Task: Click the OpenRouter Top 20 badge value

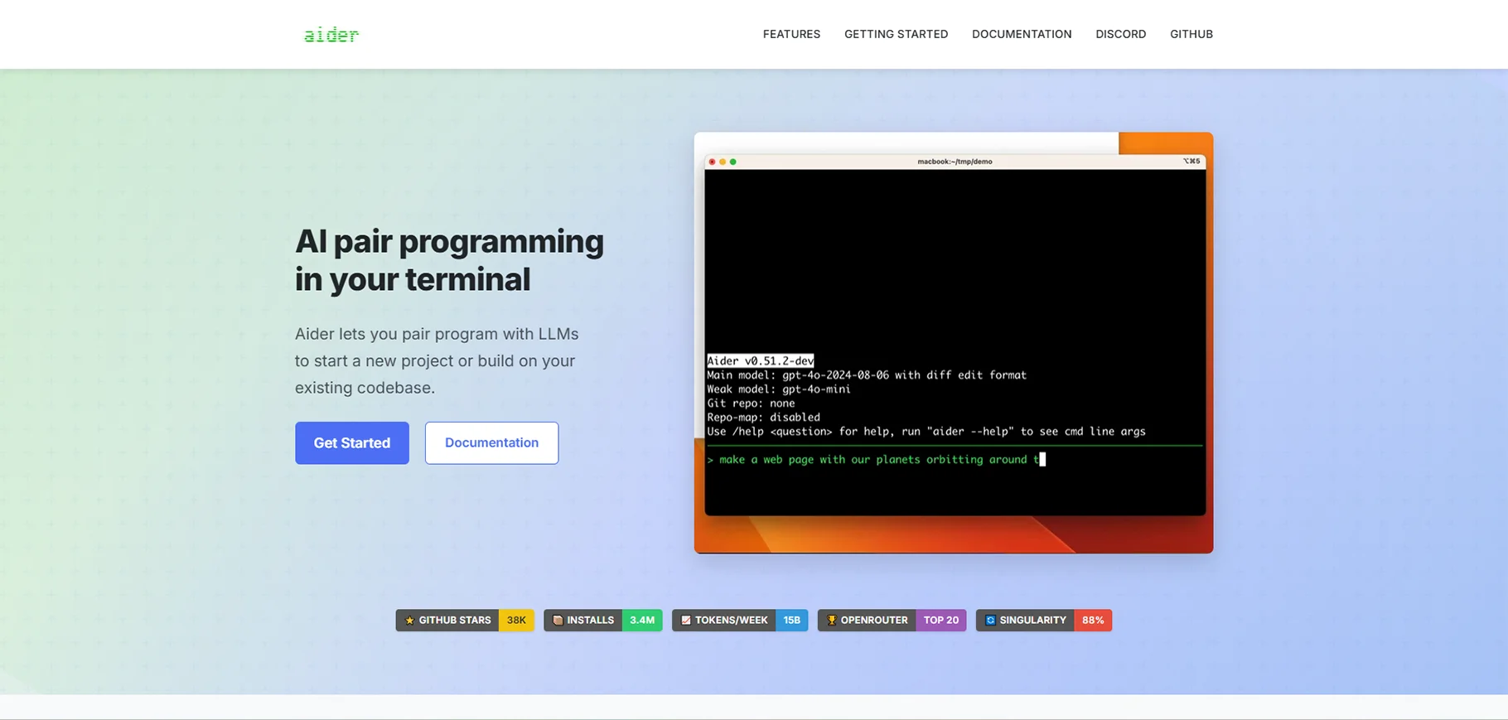Action: [941, 620]
